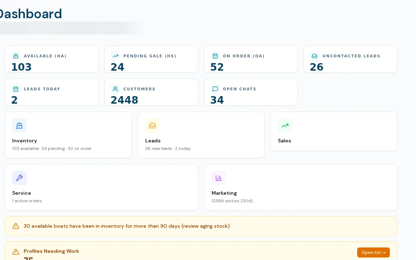Click the calendar icon on Leads Today card
The height and width of the screenshot is (260, 416).
tap(16, 89)
